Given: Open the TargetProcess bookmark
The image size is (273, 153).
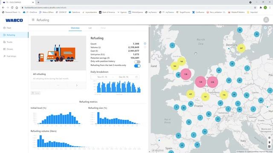Looking at the screenshot, I should [x=183, y=12].
